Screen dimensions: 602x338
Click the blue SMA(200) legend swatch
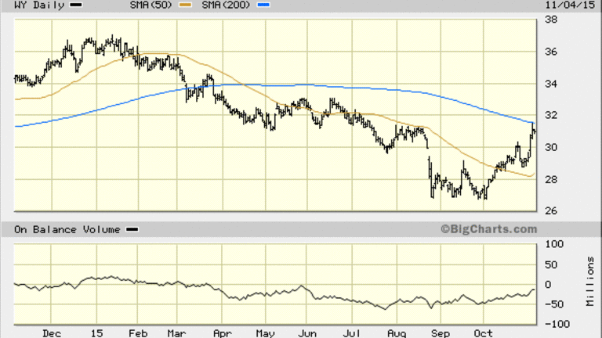[x=263, y=5]
